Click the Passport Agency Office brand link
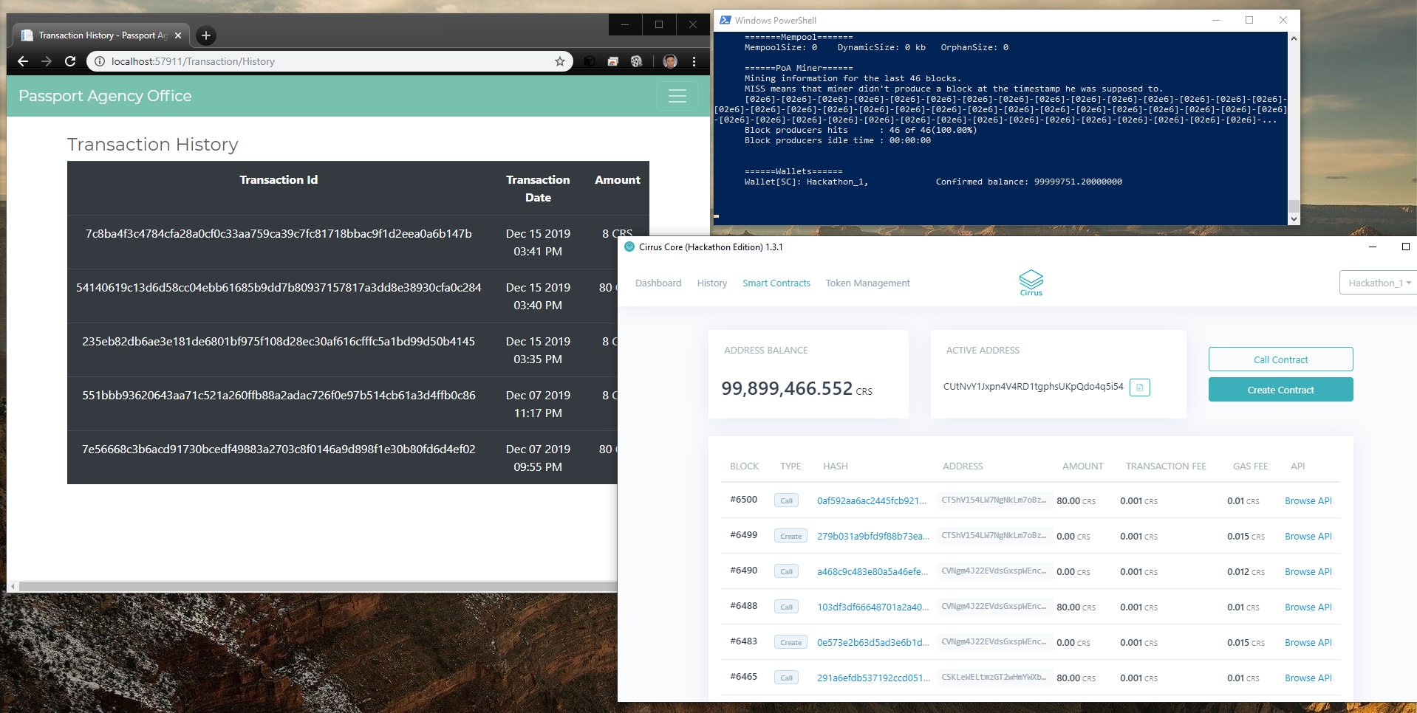Screen dimensions: 1417x713 pos(105,96)
